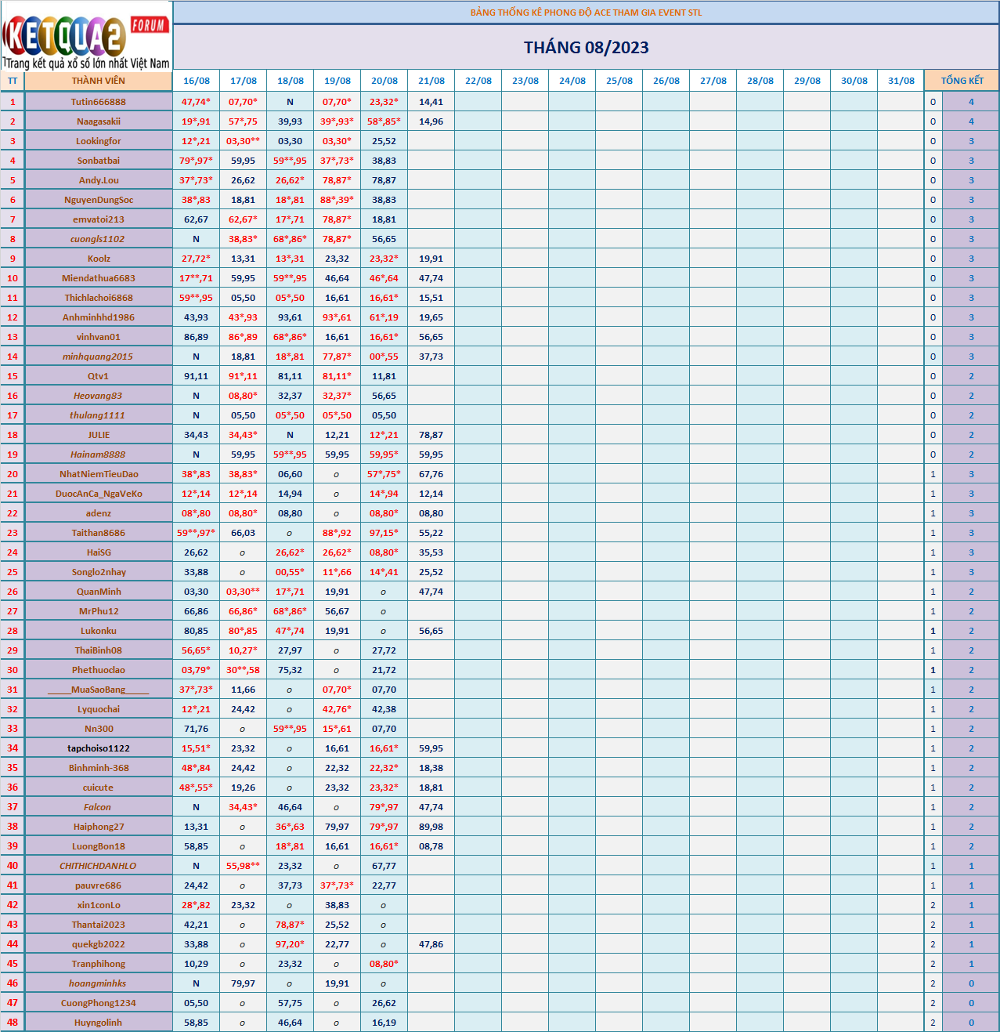
Task: Select member name Tutin666888
Action: tap(99, 102)
